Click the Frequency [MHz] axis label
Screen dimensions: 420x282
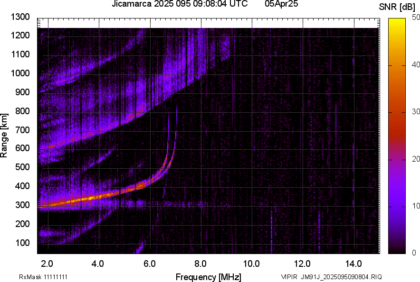pos(209,277)
